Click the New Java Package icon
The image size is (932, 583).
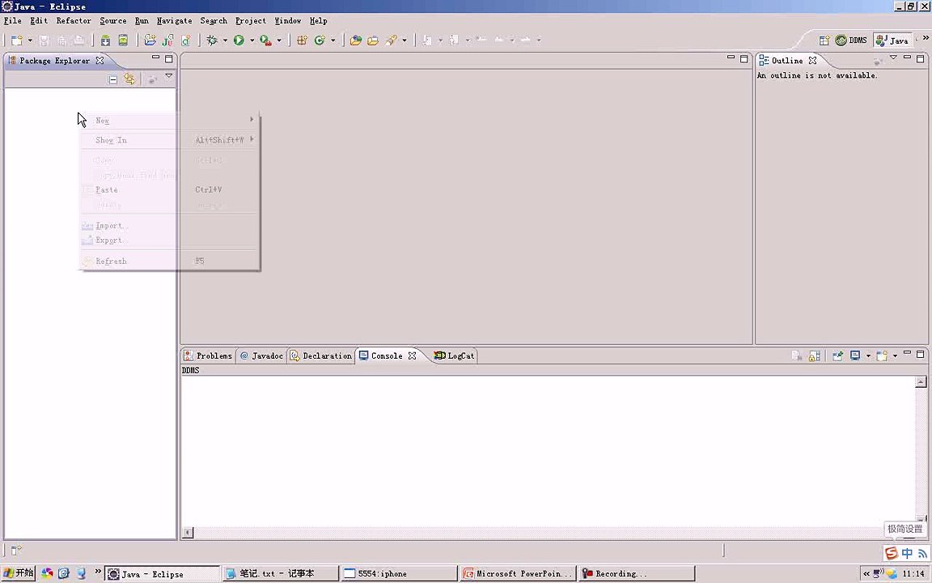point(302,40)
